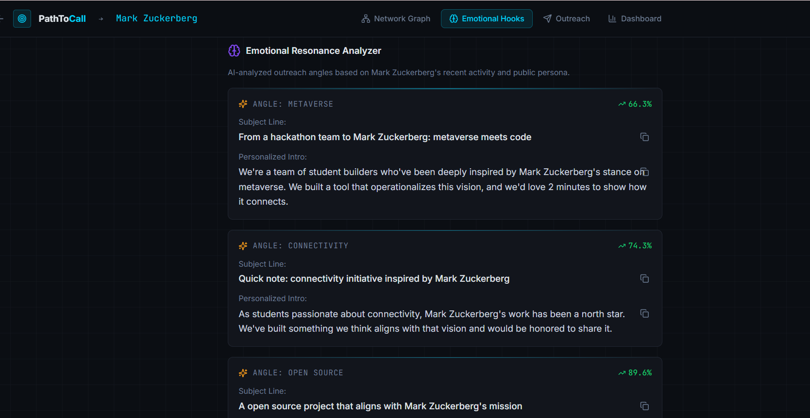
Task: Click the PathToCall home link
Action: click(62, 19)
